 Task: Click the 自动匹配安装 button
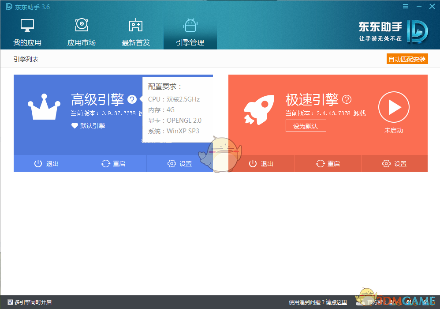[x=407, y=59]
